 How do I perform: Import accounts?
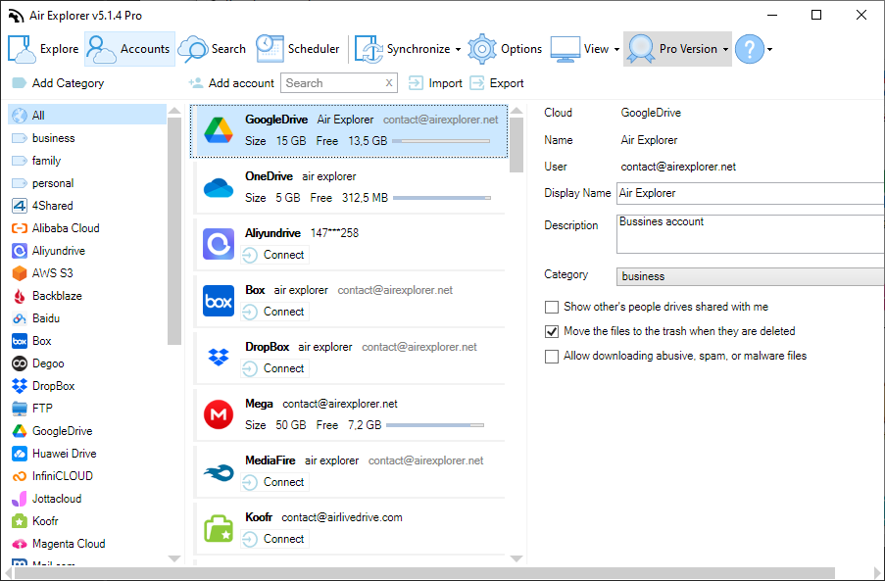click(435, 83)
